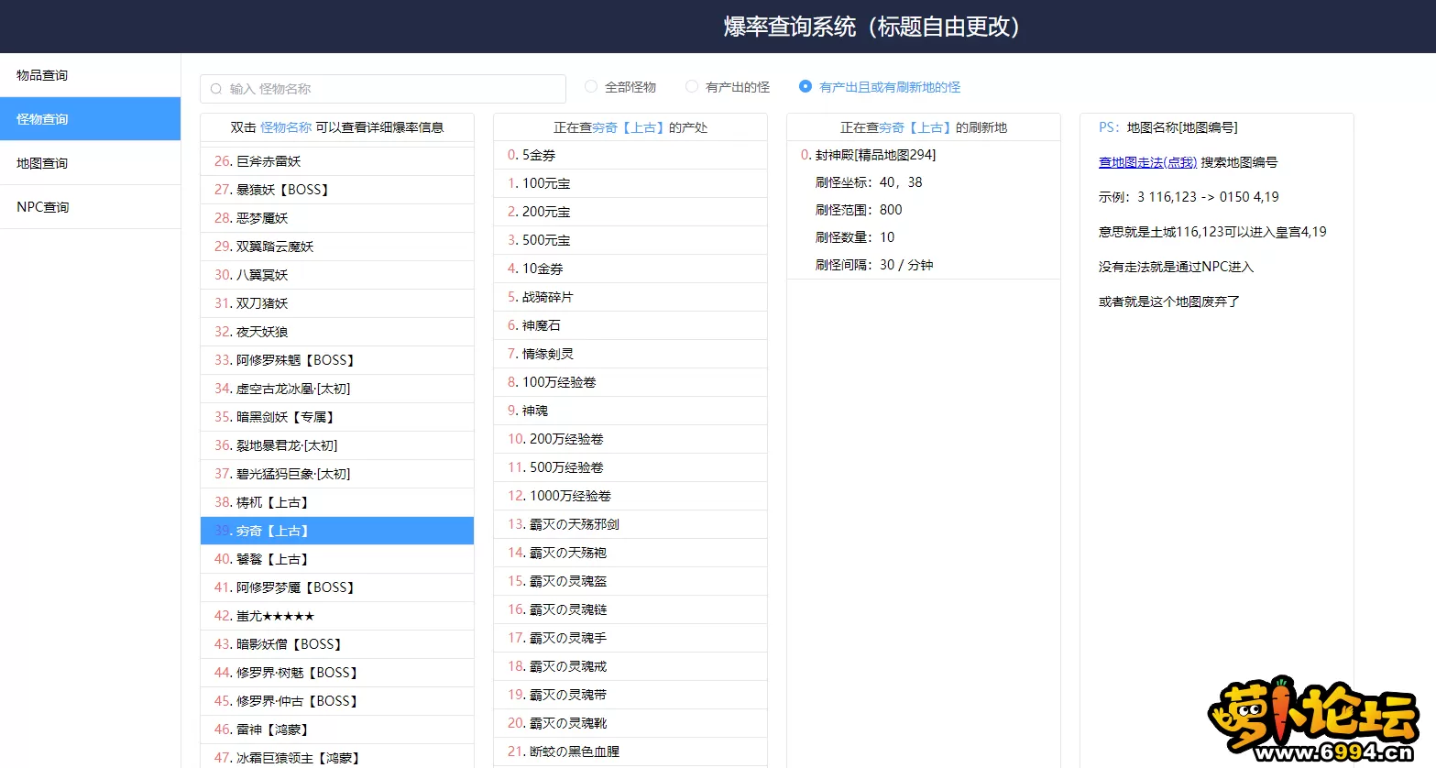The width and height of the screenshot is (1436, 768).
Task: Click drop item 1. 100元宝
Action: click(x=630, y=183)
